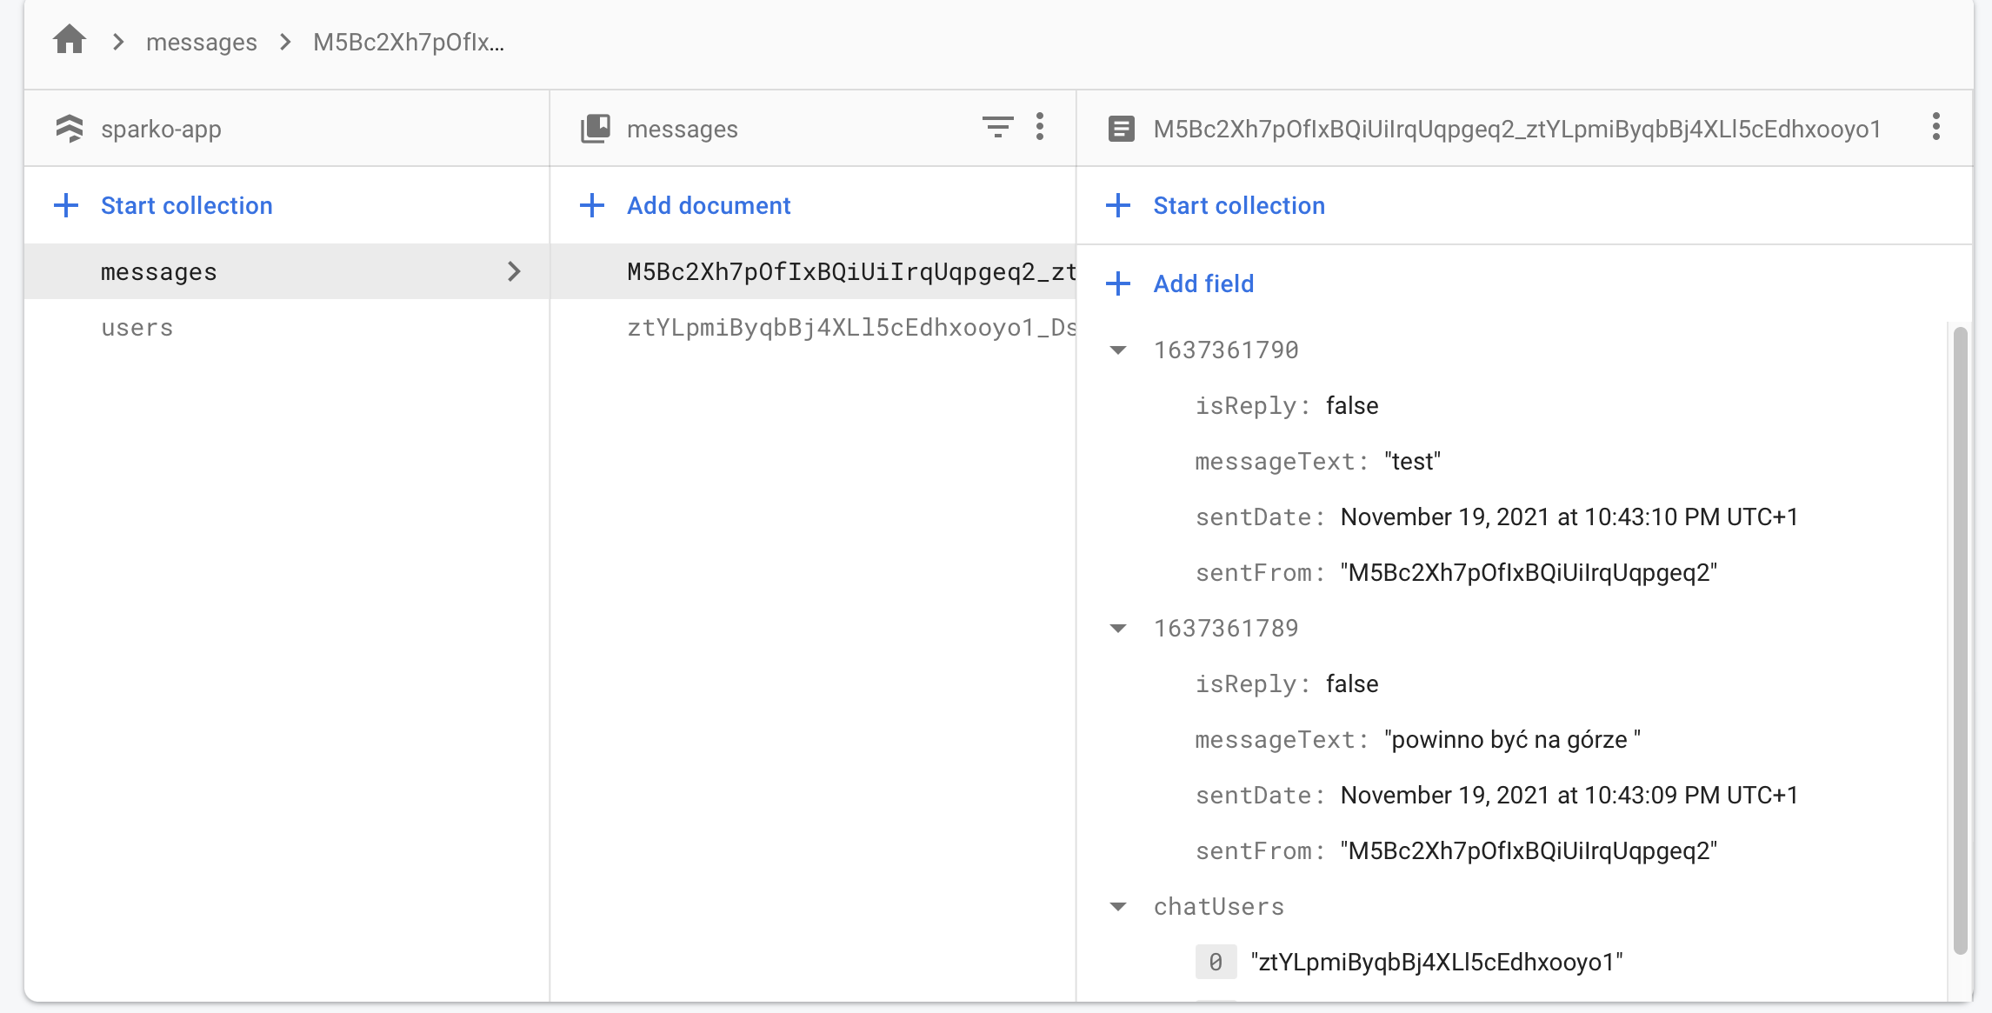Select document ztYLpmiByqbBj4XLl5cEdhxooyo1_Ds
This screenshot has width=1992, height=1013.
click(x=813, y=327)
